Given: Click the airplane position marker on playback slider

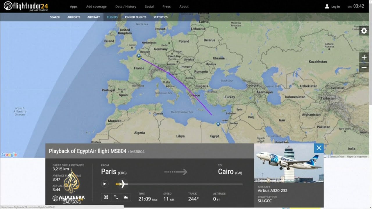Looking at the screenshot, I should coord(122,184).
